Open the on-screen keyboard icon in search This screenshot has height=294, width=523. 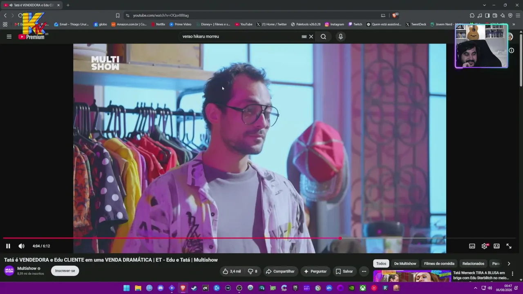(304, 36)
